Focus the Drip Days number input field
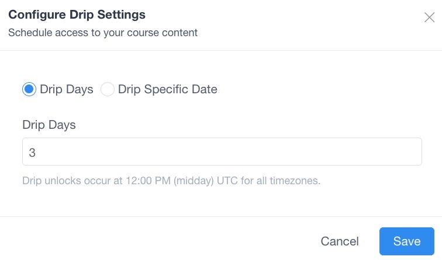The width and height of the screenshot is (442, 260). coord(222,152)
